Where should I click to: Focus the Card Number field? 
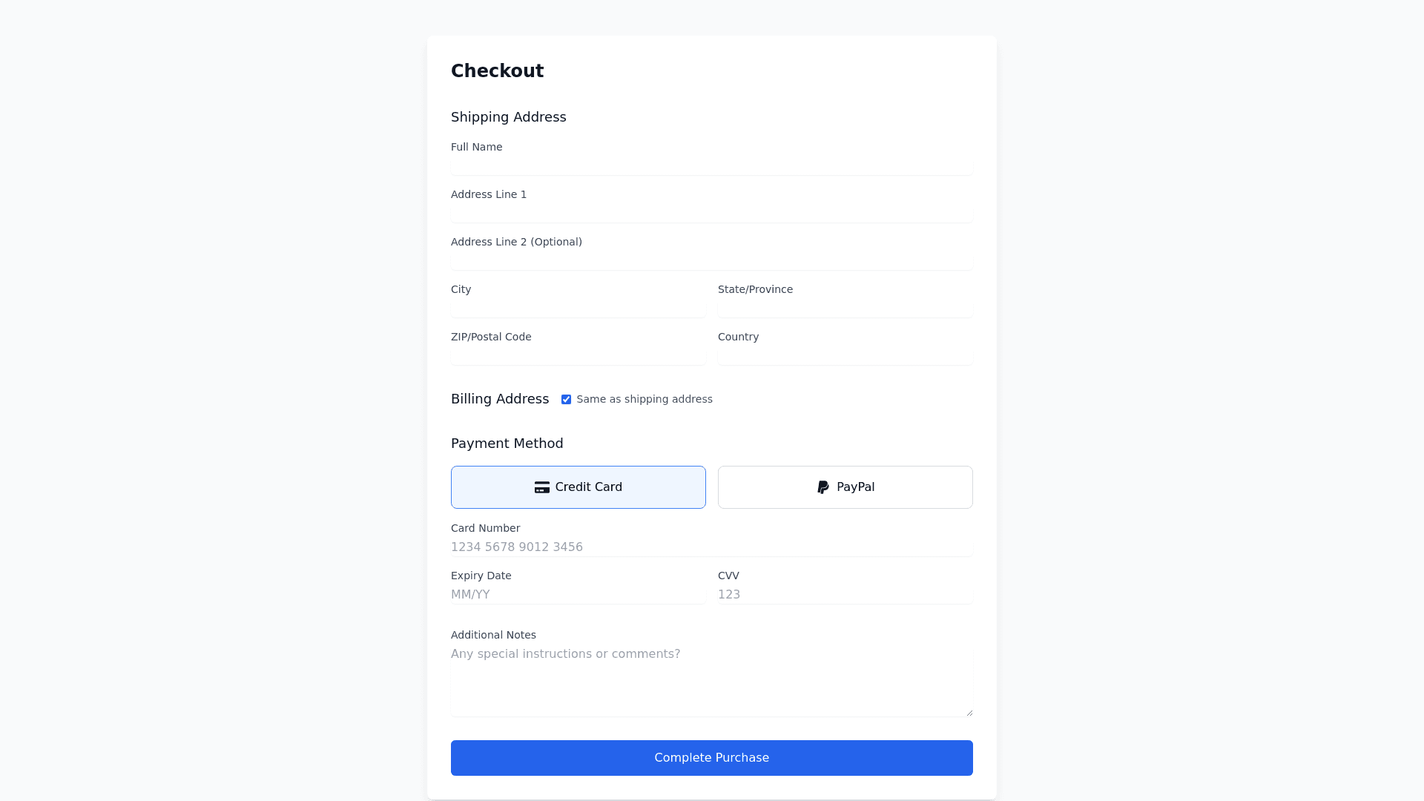pos(711,547)
